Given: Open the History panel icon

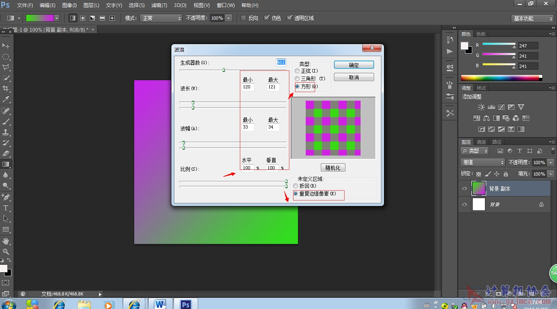Looking at the screenshot, I should 450,40.
